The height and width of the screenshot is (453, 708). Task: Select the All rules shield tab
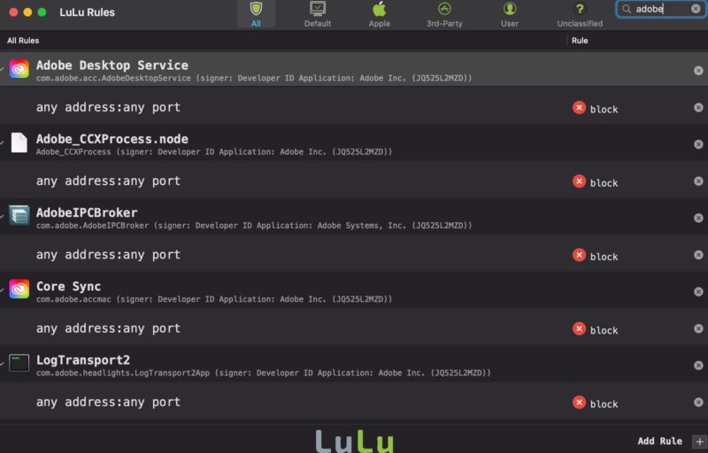(x=256, y=13)
